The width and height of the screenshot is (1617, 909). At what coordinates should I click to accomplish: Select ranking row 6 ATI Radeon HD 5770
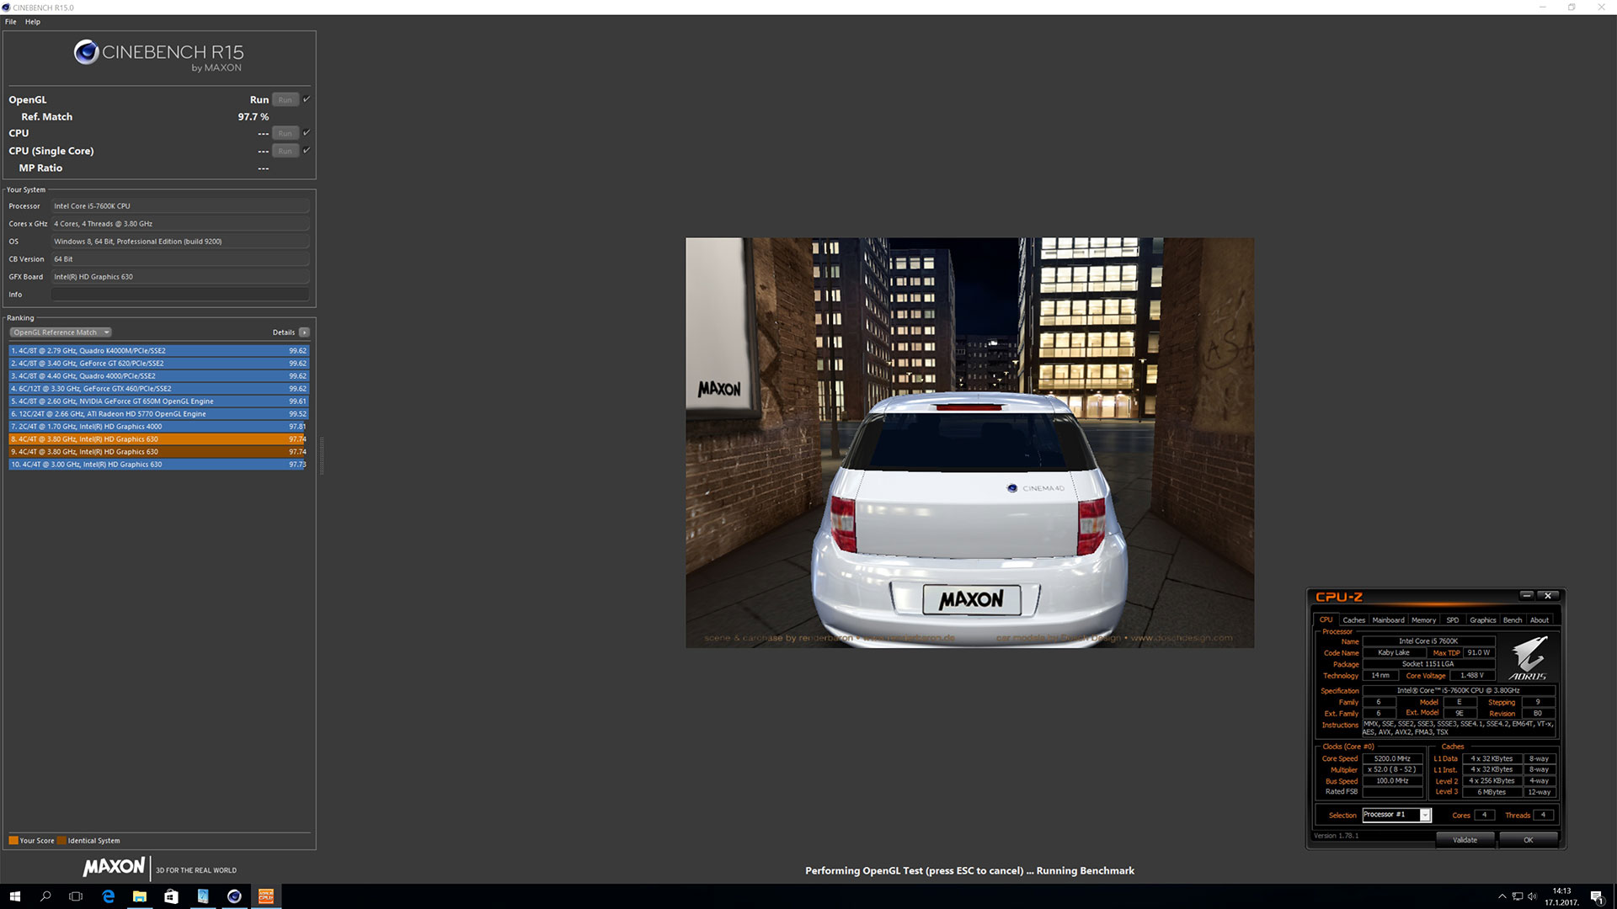(159, 414)
